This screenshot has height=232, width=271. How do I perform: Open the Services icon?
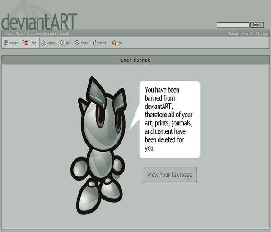pyautogui.click(x=94, y=43)
